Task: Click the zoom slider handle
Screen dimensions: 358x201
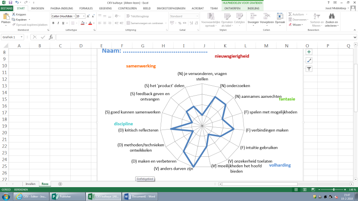Action: click(333, 189)
